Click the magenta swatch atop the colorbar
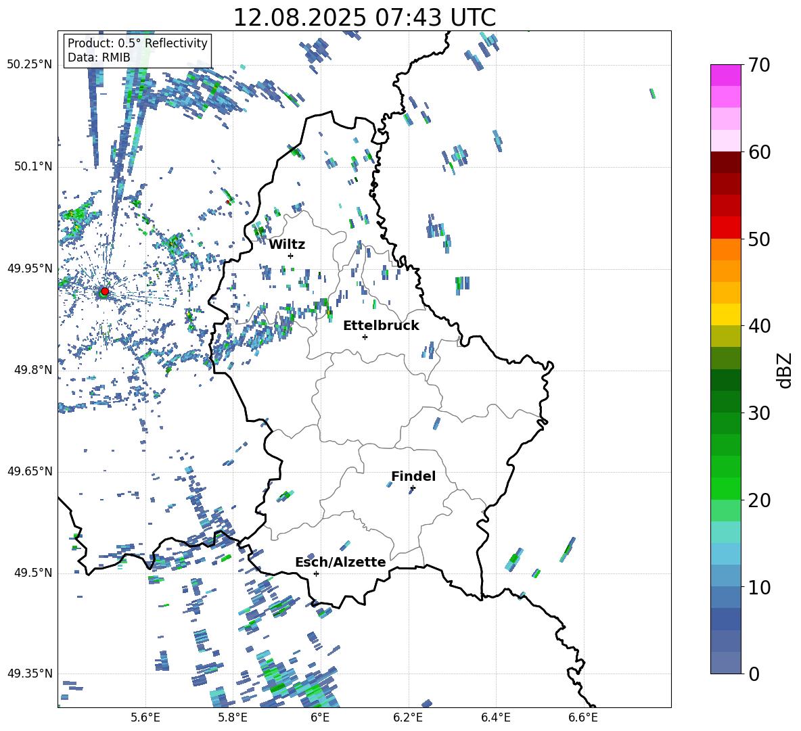This screenshot has height=731, width=801. click(x=726, y=75)
